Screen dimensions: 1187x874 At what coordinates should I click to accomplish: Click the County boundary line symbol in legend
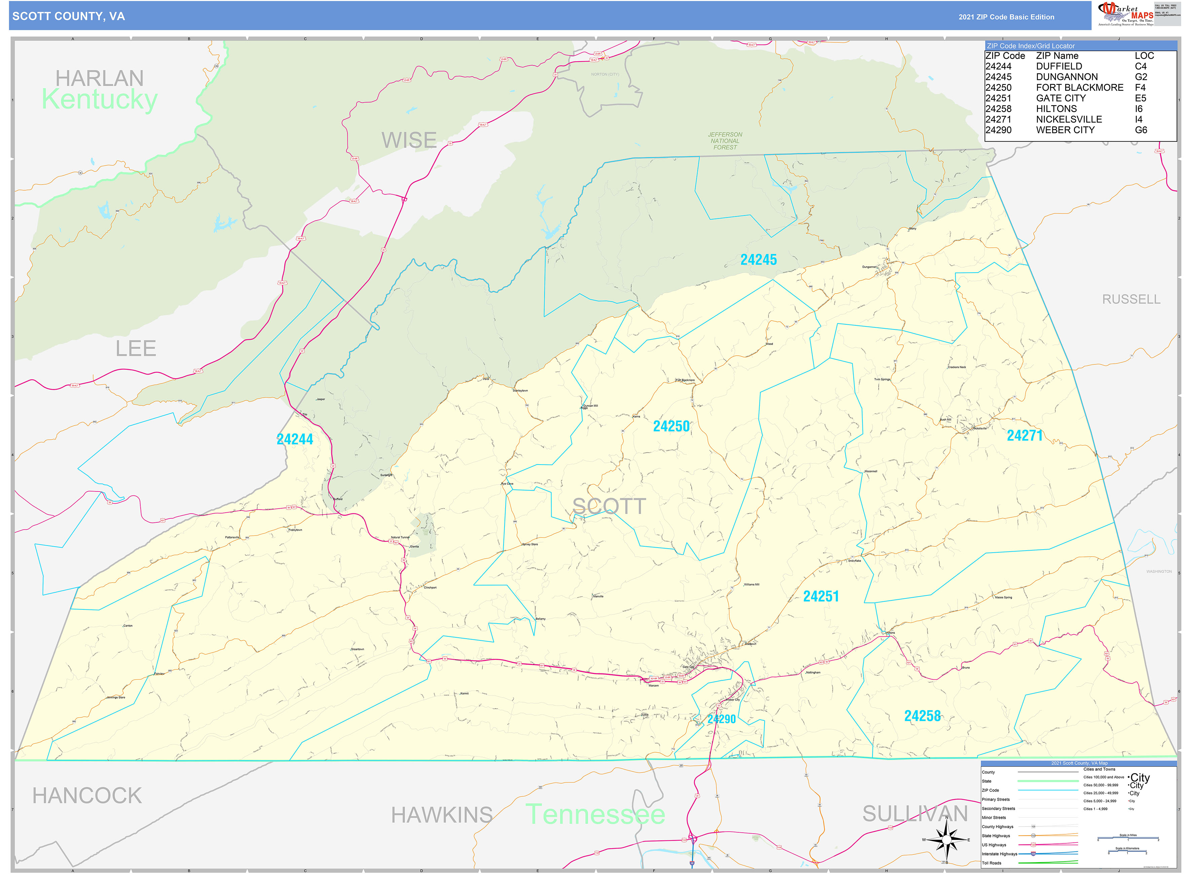(1048, 772)
